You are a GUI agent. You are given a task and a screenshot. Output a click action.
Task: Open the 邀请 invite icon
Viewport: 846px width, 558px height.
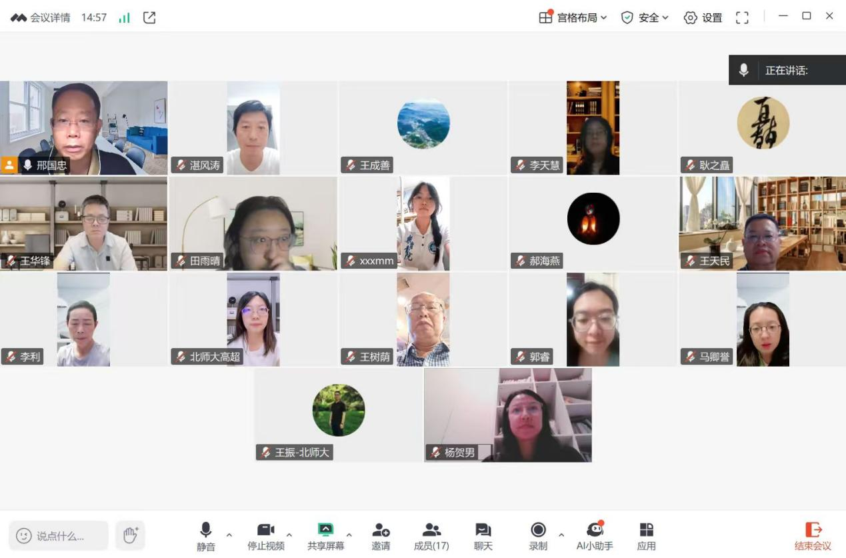381,529
